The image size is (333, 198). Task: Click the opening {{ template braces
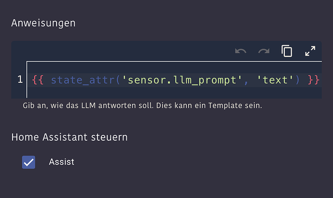38,79
